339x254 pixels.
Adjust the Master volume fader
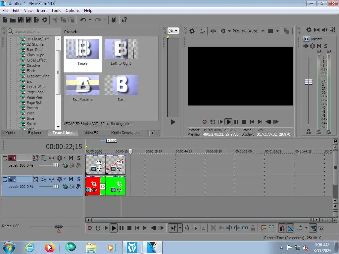pos(309,82)
